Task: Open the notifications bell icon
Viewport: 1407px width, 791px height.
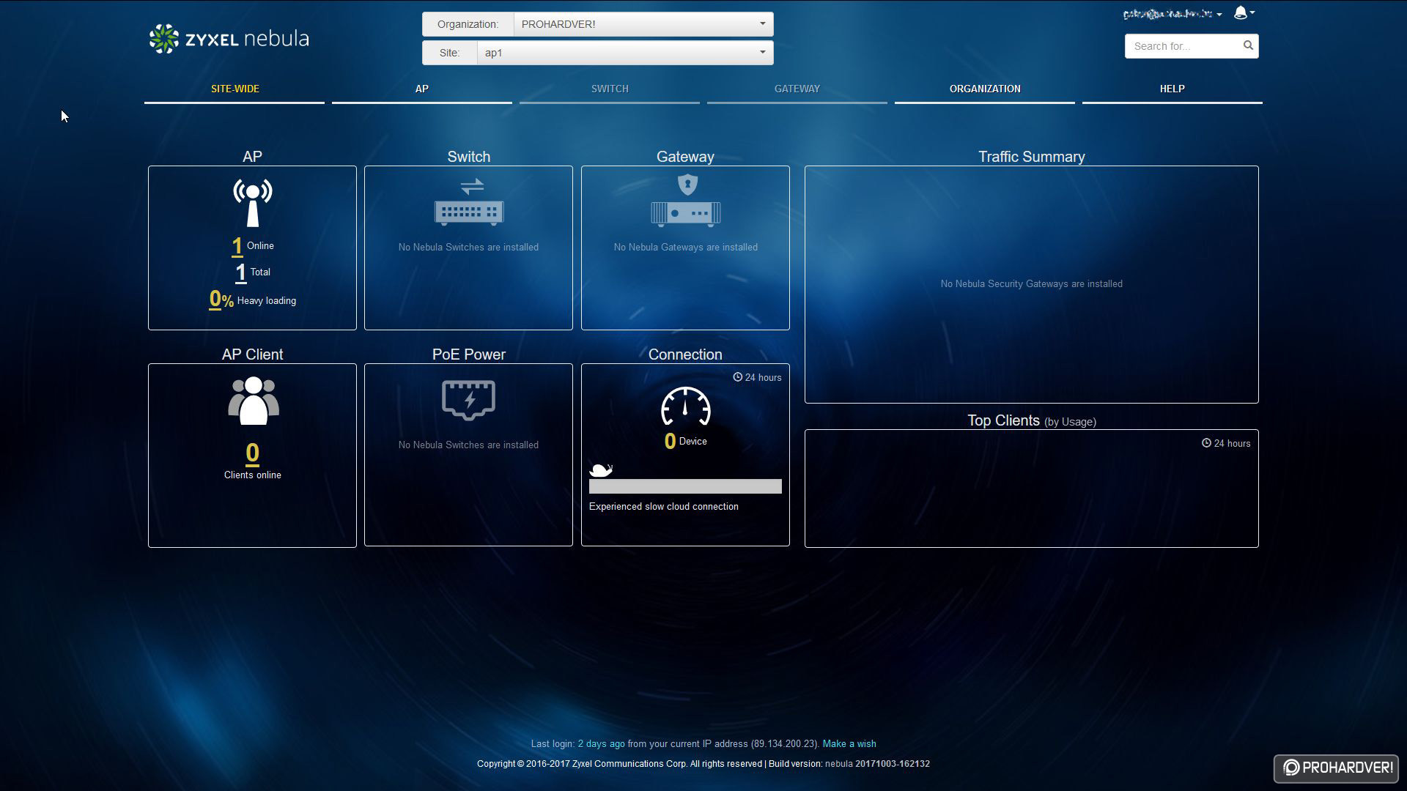Action: coord(1241,12)
